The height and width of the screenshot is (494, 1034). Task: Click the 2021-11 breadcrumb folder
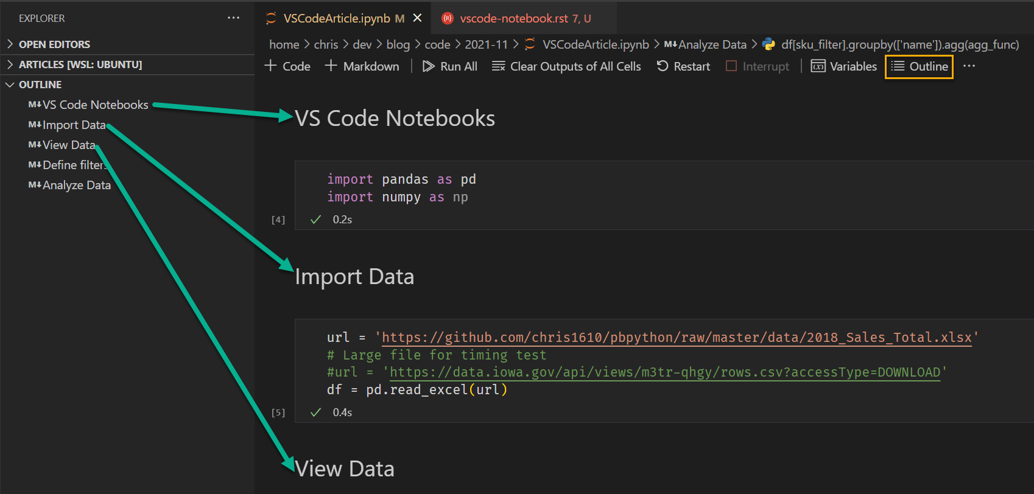486,44
